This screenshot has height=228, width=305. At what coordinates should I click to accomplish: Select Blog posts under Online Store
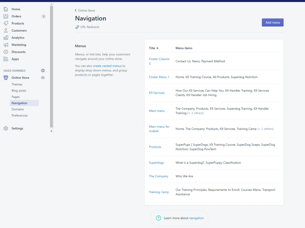tap(19, 91)
